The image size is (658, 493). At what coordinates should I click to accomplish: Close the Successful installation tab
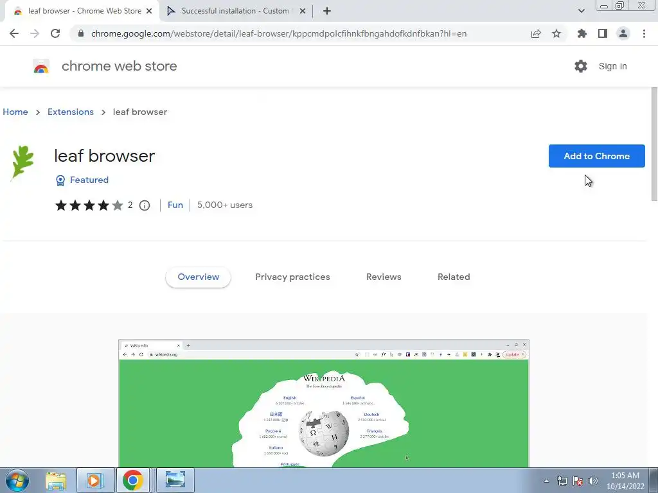pyautogui.click(x=303, y=12)
